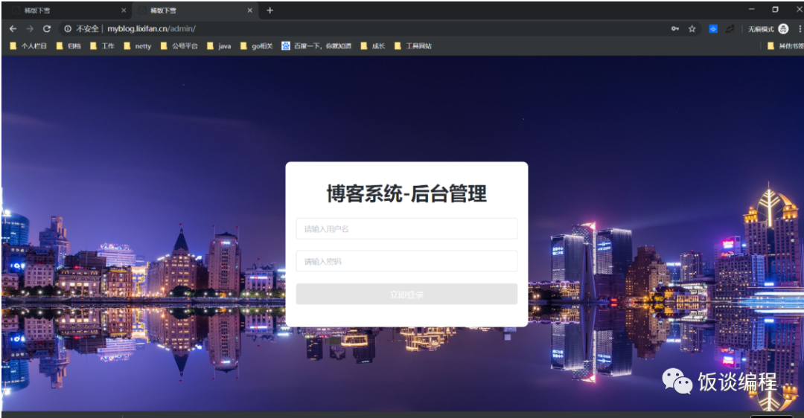Focus the username input field

click(406, 228)
